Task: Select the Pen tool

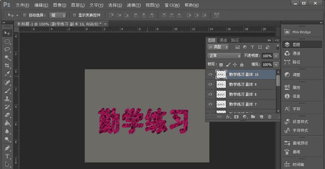Action: [7, 148]
